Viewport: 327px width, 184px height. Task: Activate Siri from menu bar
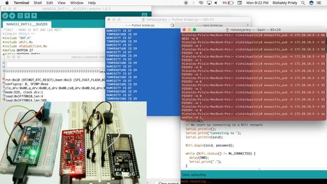[x=311, y=3]
